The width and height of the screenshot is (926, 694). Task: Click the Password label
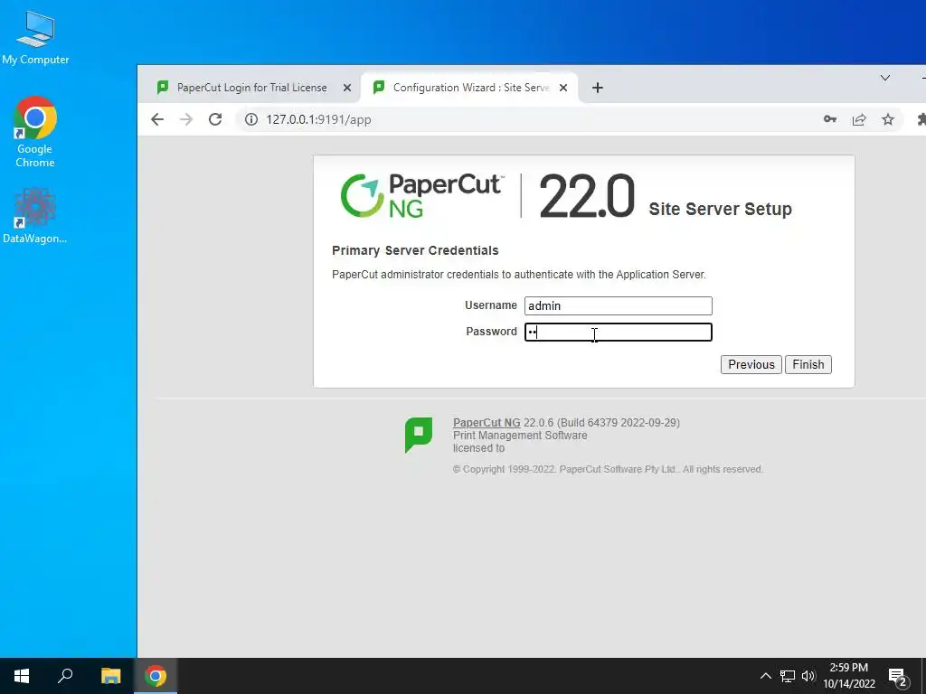tap(491, 332)
